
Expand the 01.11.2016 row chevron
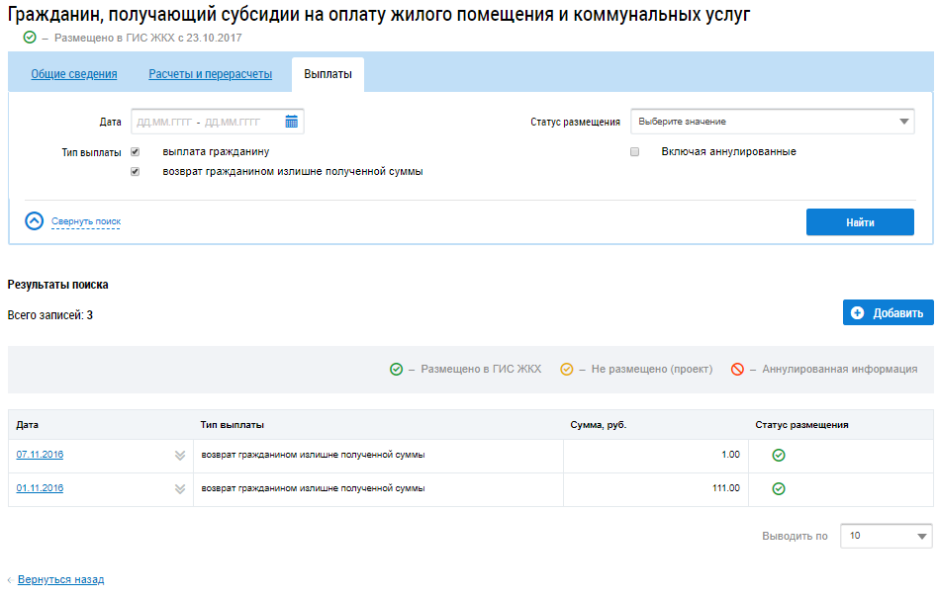click(180, 489)
